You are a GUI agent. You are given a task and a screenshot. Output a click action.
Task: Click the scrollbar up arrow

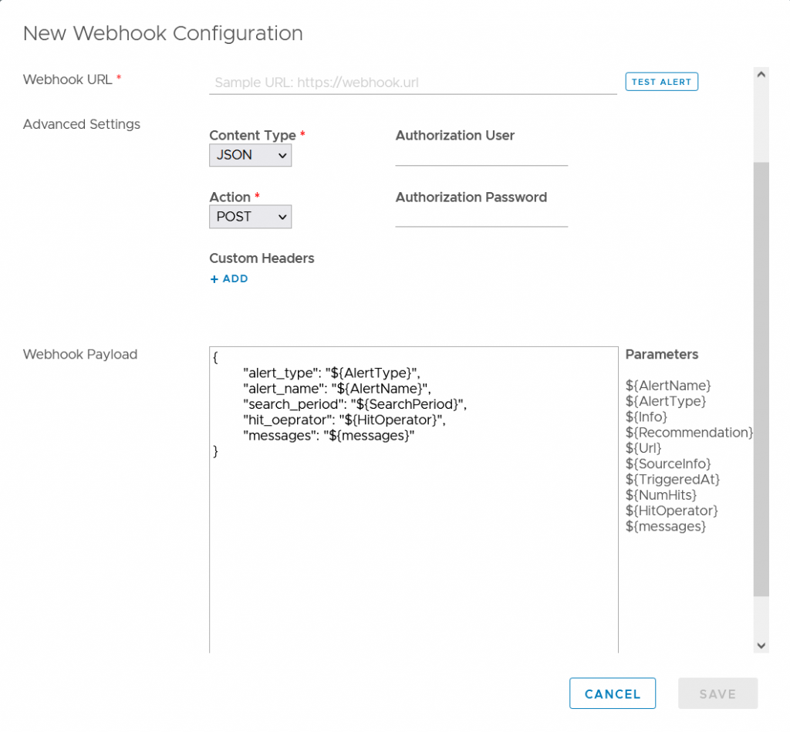coord(761,75)
